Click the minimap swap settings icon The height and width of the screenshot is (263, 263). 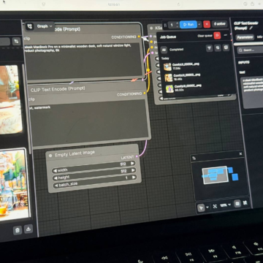pyautogui.click(x=194, y=159)
